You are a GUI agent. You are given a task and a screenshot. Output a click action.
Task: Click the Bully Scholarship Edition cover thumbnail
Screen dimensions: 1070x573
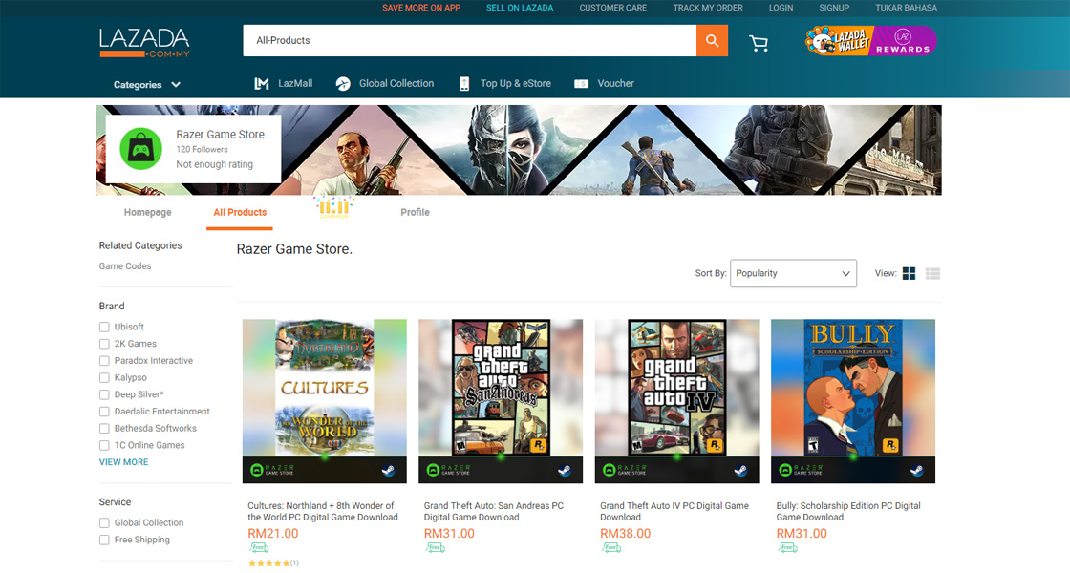pos(853,401)
